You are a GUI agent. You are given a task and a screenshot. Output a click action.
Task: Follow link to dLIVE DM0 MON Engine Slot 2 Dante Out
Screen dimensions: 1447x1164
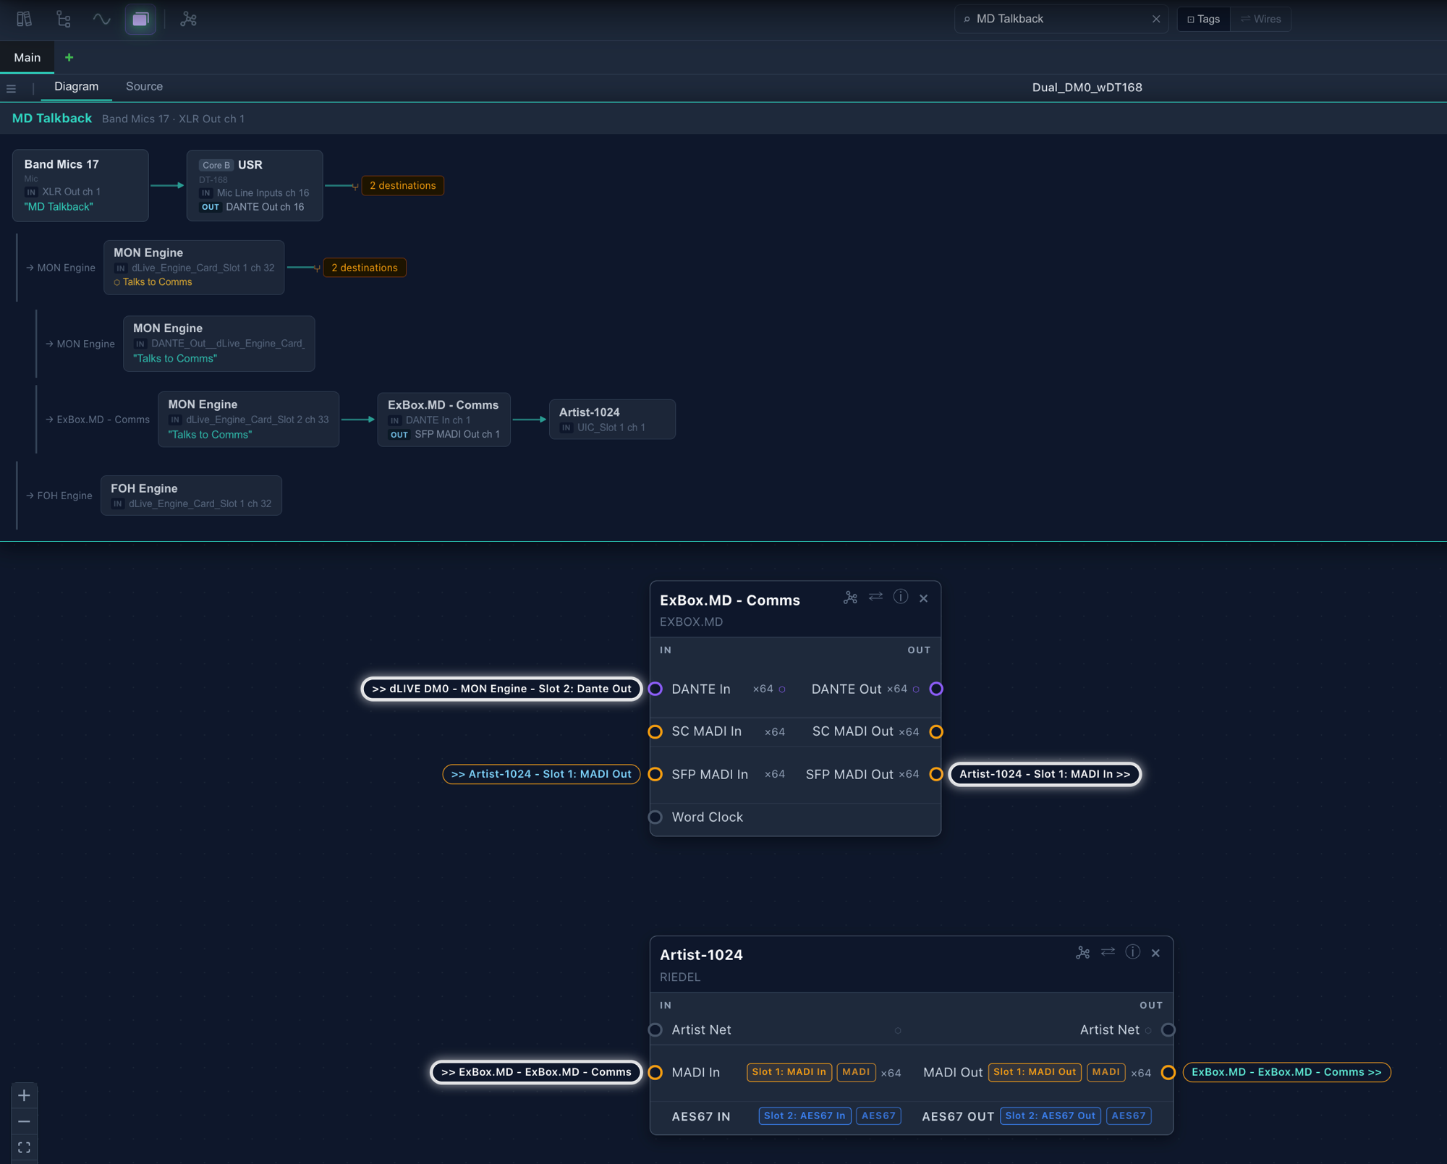tap(501, 689)
